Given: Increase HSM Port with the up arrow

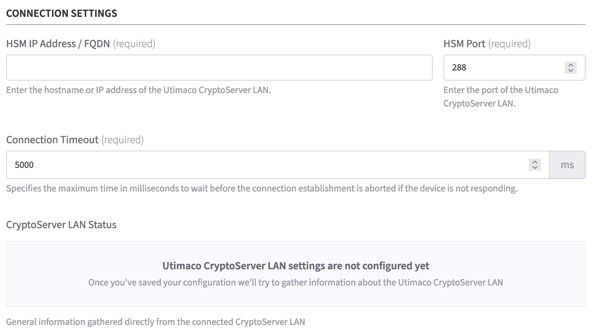Looking at the screenshot, I should (x=570, y=65).
